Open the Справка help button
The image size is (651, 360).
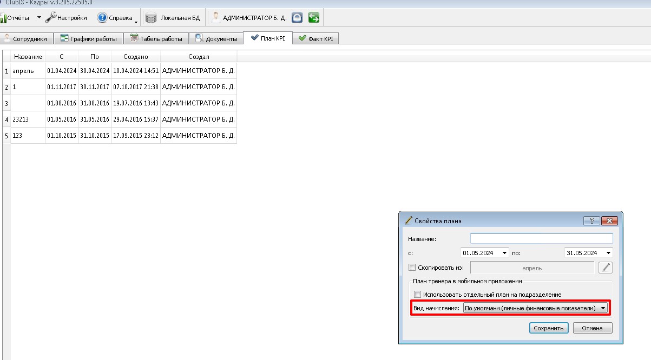click(x=114, y=18)
